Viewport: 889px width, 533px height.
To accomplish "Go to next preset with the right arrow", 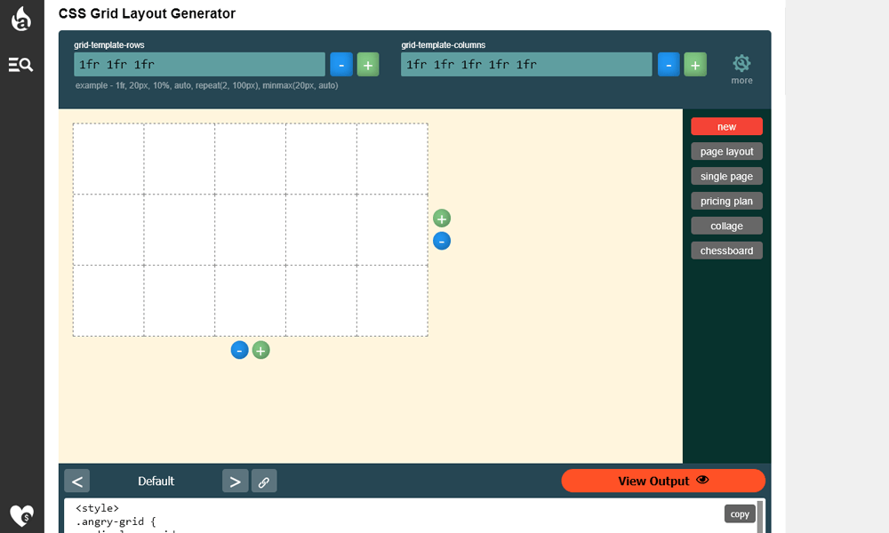I will (x=235, y=481).
